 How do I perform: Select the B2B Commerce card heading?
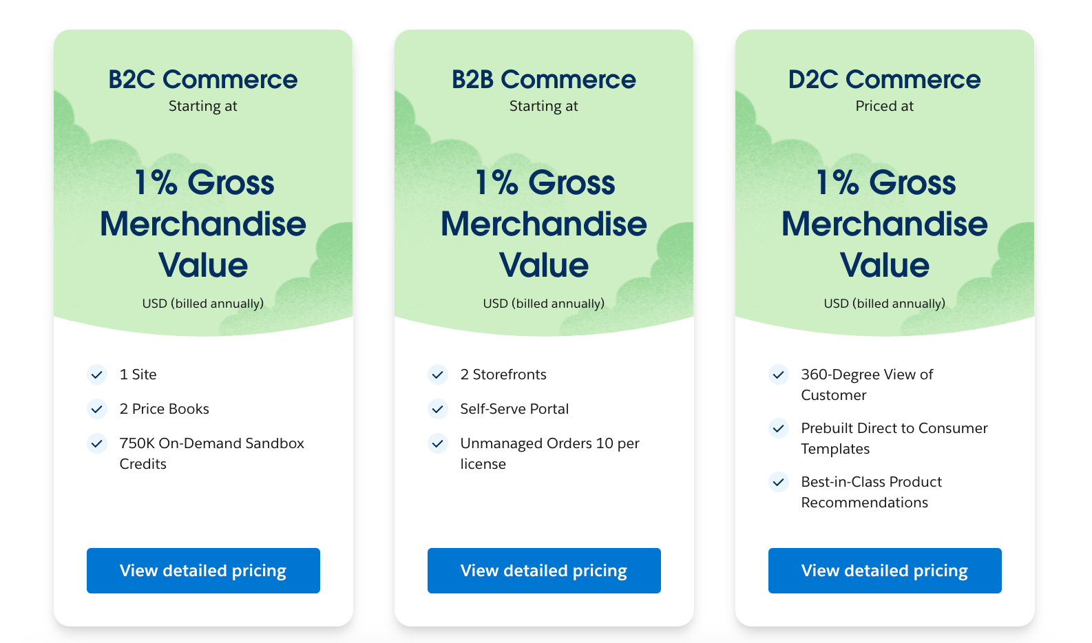coord(543,79)
